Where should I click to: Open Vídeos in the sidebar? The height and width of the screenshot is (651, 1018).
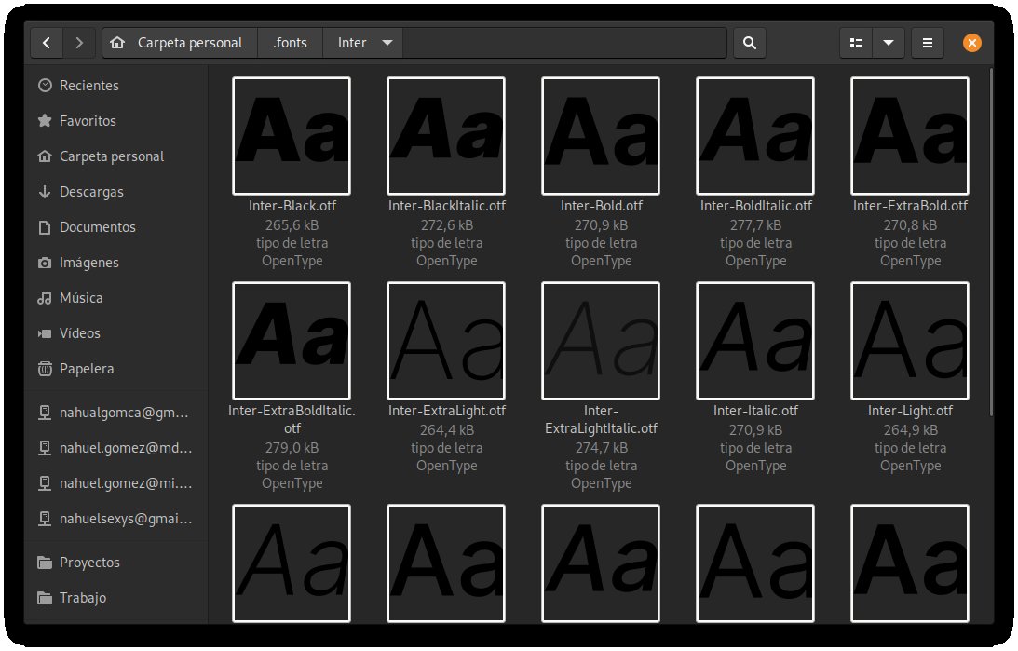click(x=116, y=333)
